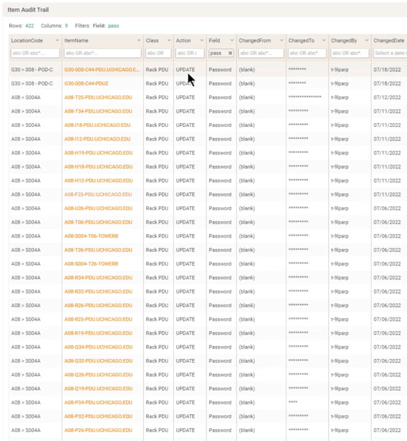The height and width of the screenshot is (441, 407).
Task: Open item A08-T34-PDU.UCHICAGO.EDU link
Action: coord(98,111)
